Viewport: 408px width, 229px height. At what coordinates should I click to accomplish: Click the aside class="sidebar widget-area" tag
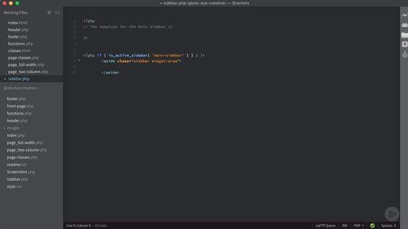click(142, 61)
